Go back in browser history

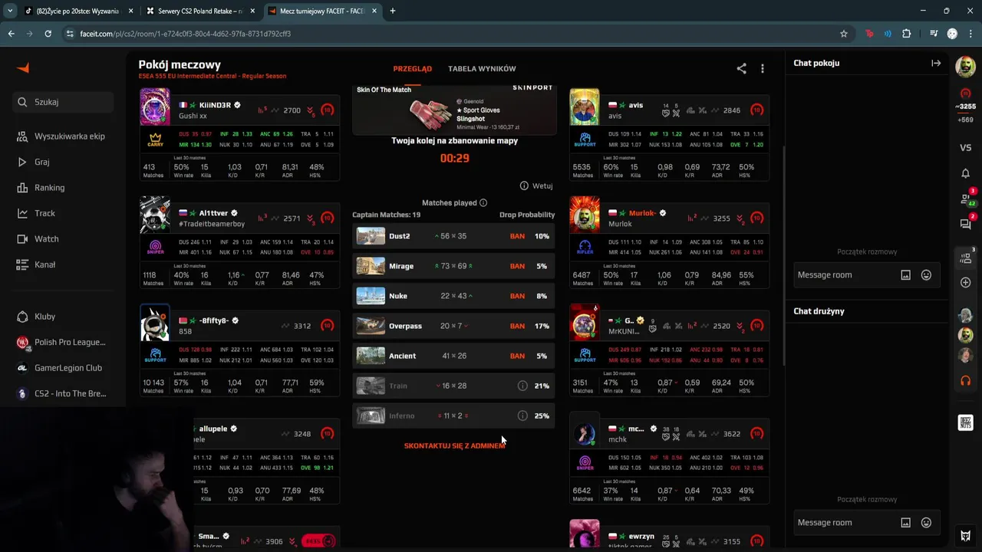click(11, 34)
